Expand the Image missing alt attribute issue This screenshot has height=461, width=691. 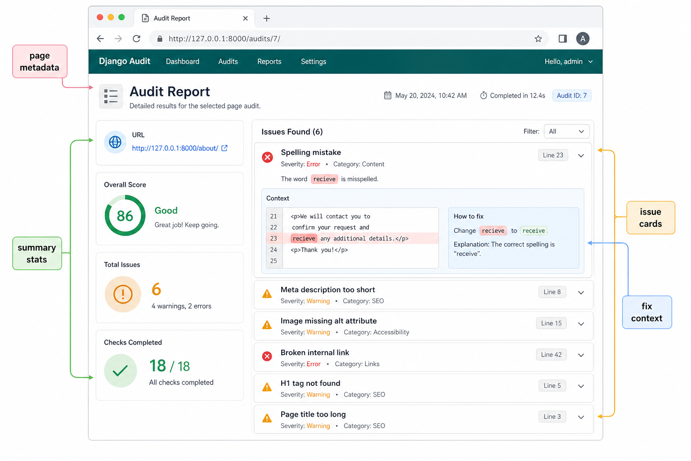pos(581,324)
